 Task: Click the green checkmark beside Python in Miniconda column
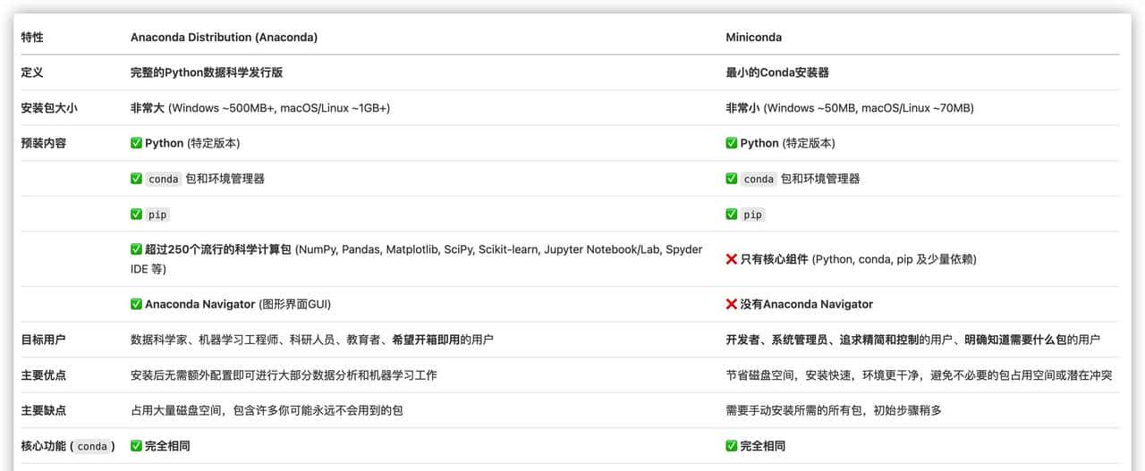[732, 143]
